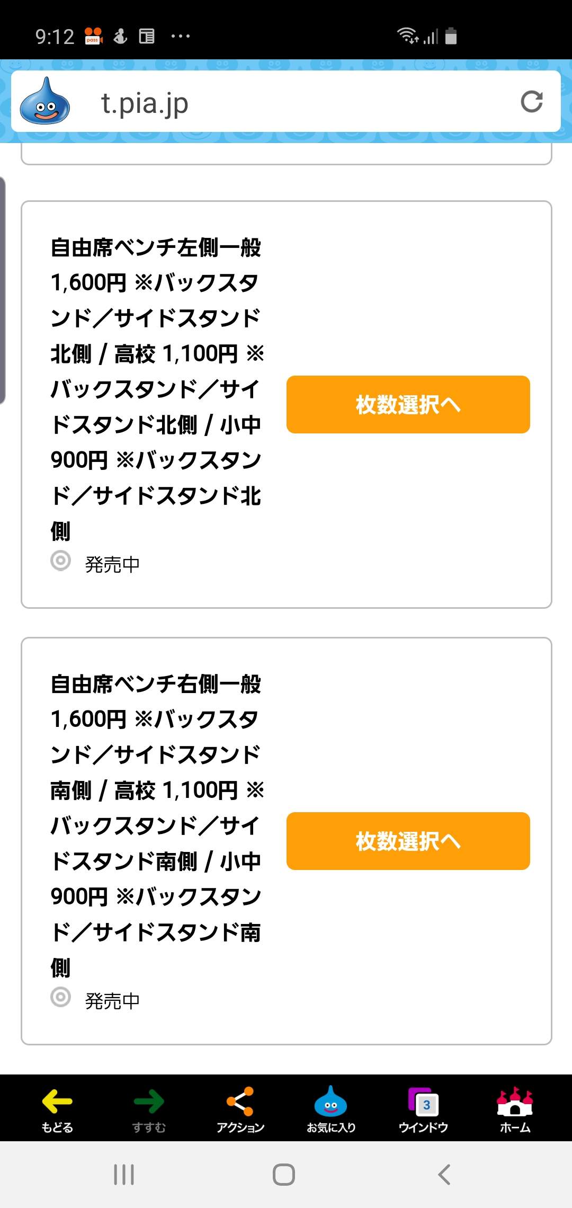The width and height of the screenshot is (572, 1208).
Task: Tap the yellow もどる back arrow
Action: click(57, 1109)
